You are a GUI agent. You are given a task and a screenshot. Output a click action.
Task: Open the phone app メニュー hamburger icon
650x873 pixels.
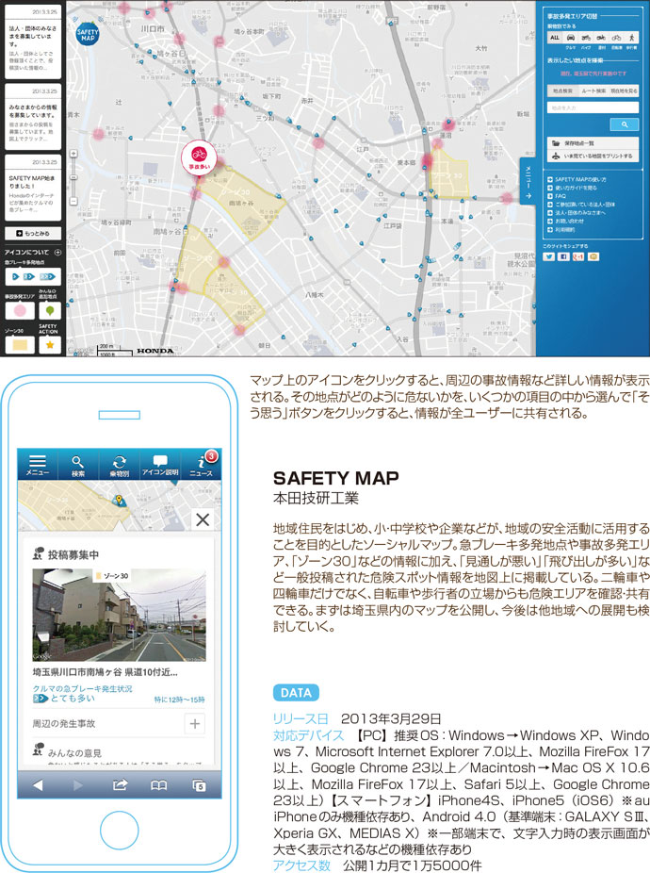click(x=38, y=465)
